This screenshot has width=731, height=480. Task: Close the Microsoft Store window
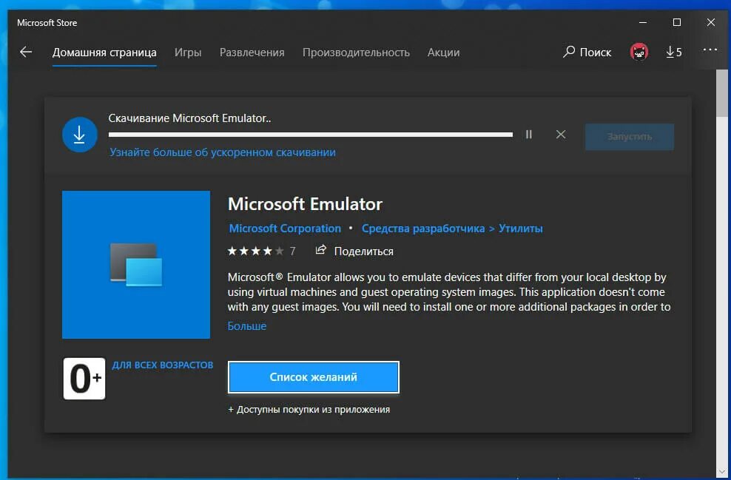(710, 22)
